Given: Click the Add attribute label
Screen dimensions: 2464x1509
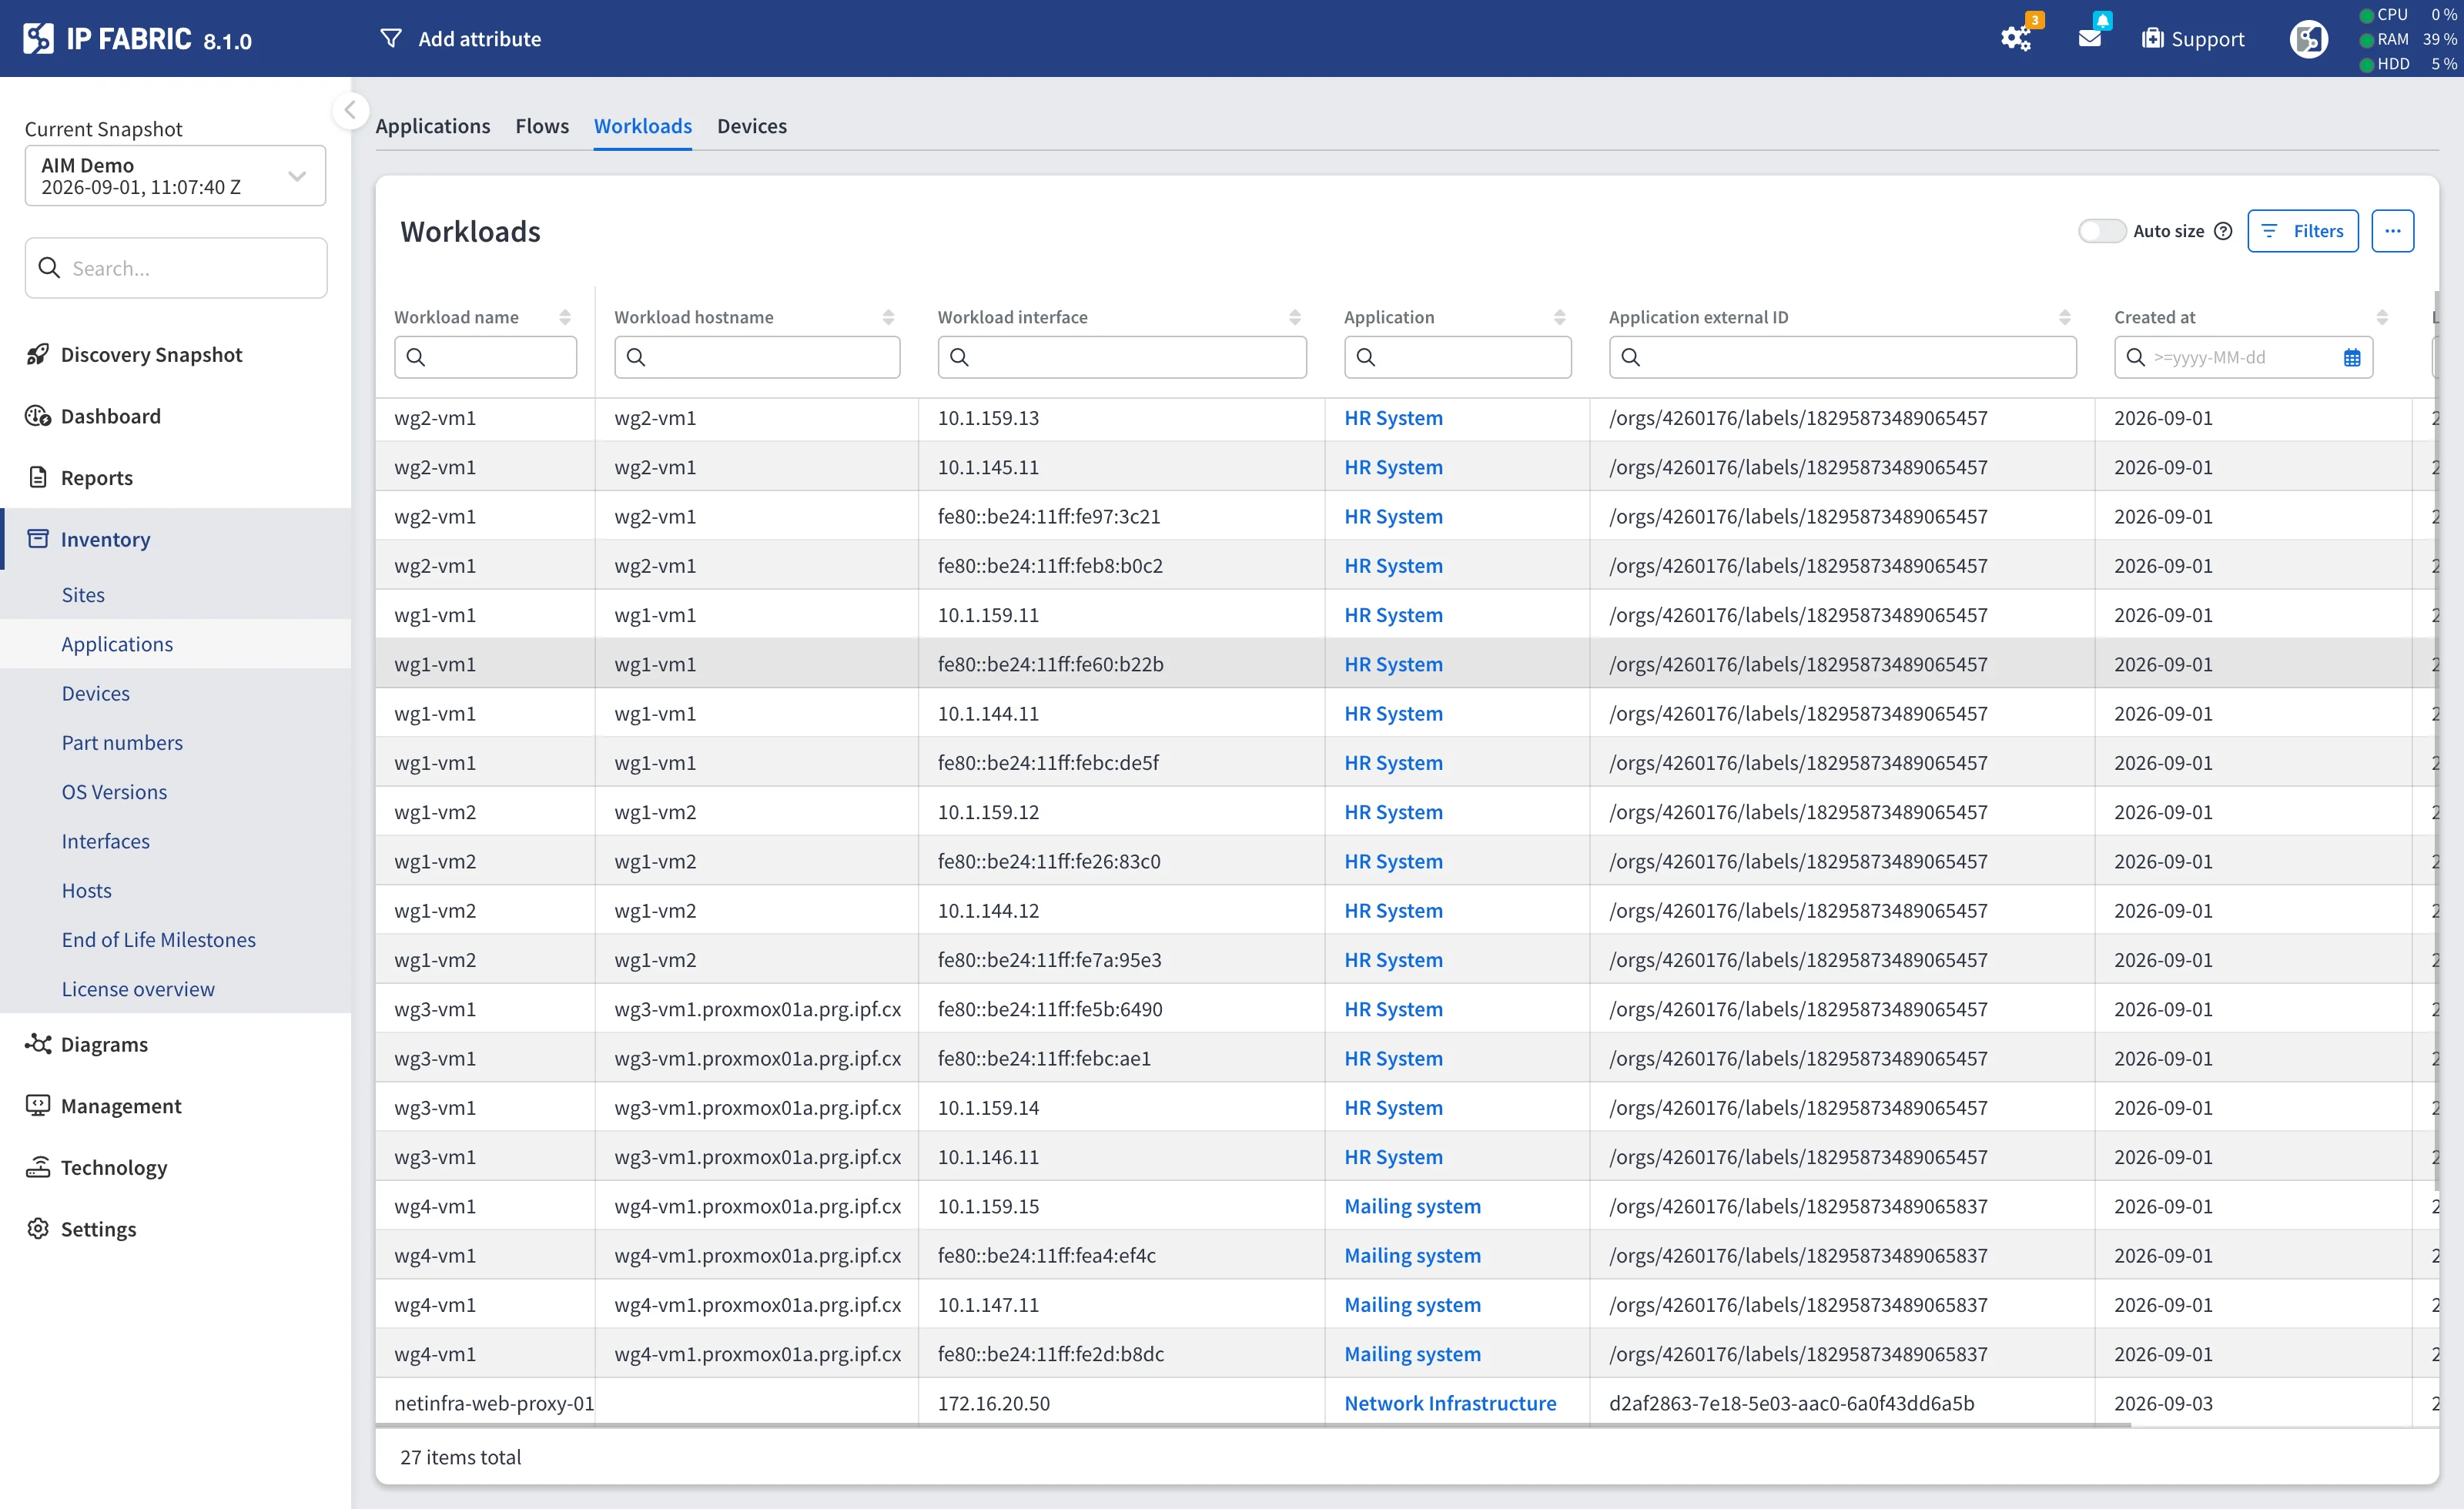Looking at the screenshot, I should tap(480, 39).
